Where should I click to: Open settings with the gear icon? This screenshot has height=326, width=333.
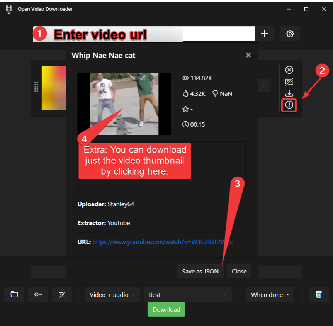pos(290,34)
